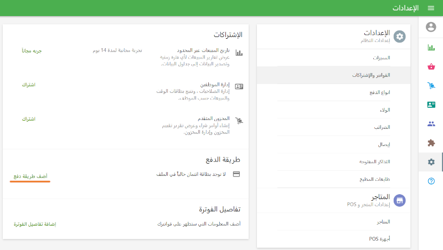The image size is (443, 250).
Task: Click the store icon beside المتاجر heading
Action: [x=399, y=200]
